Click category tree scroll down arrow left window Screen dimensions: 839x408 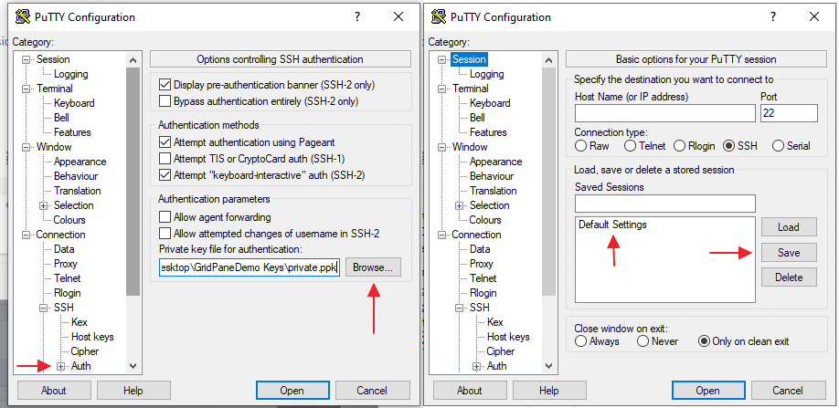133,366
